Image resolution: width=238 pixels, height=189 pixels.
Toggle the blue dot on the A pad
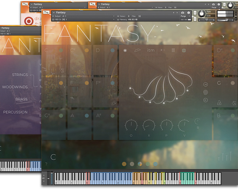pyautogui.click(x=86, y=116)
